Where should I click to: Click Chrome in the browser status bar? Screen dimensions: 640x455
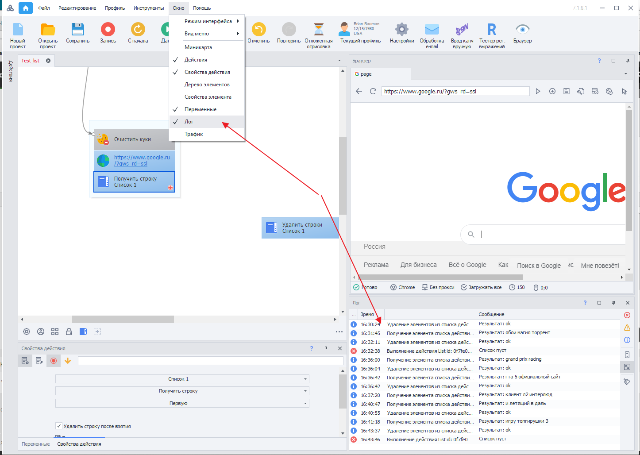click(x=402, y=287)
